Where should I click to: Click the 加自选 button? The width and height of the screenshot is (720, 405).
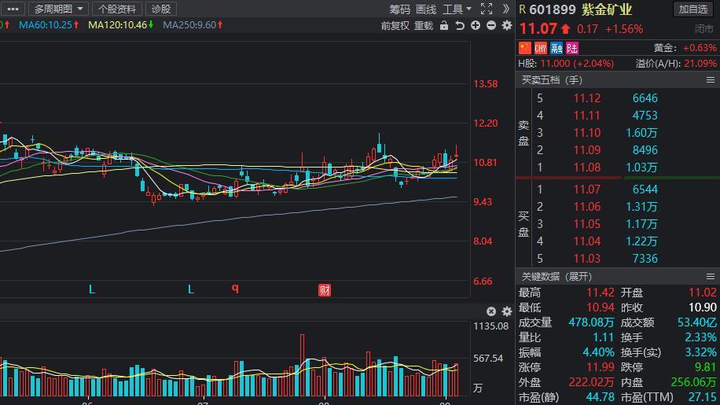(693, 9)
